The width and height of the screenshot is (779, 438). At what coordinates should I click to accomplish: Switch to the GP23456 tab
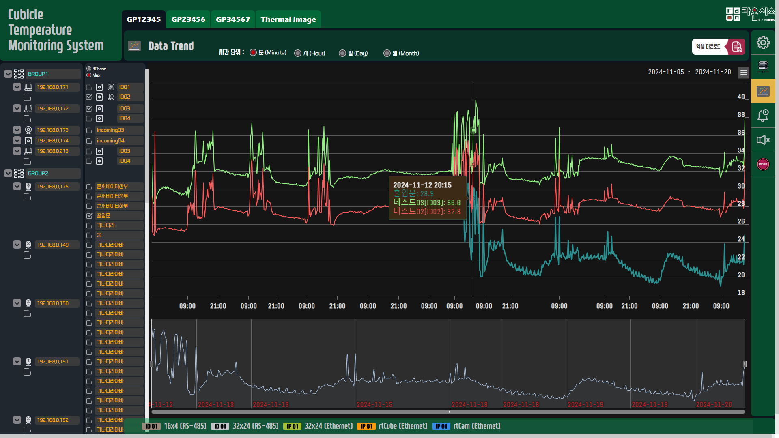pyautogui.click(x=188, y=19)
